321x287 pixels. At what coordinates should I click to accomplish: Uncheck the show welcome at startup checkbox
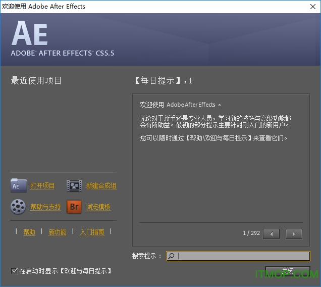point(14,271)
